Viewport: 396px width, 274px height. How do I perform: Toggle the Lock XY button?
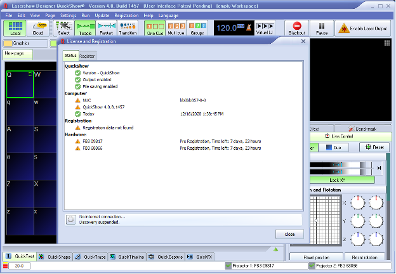click(342, 180)
